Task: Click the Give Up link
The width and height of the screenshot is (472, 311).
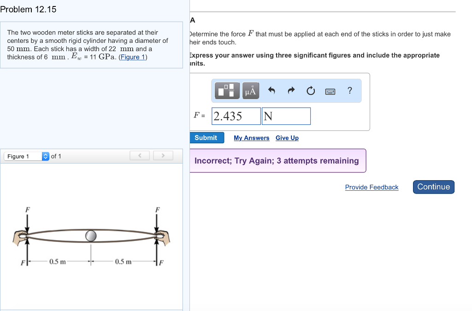Action: click(x=287, y=138)
